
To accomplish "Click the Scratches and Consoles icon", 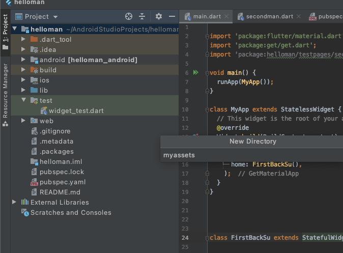I will coord(25,212).
